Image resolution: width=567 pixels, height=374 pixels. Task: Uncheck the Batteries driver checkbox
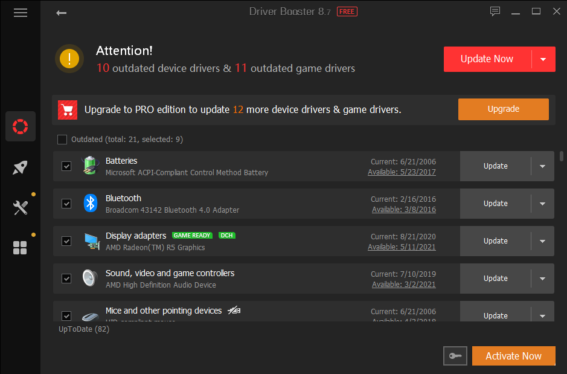coord(66,166)
